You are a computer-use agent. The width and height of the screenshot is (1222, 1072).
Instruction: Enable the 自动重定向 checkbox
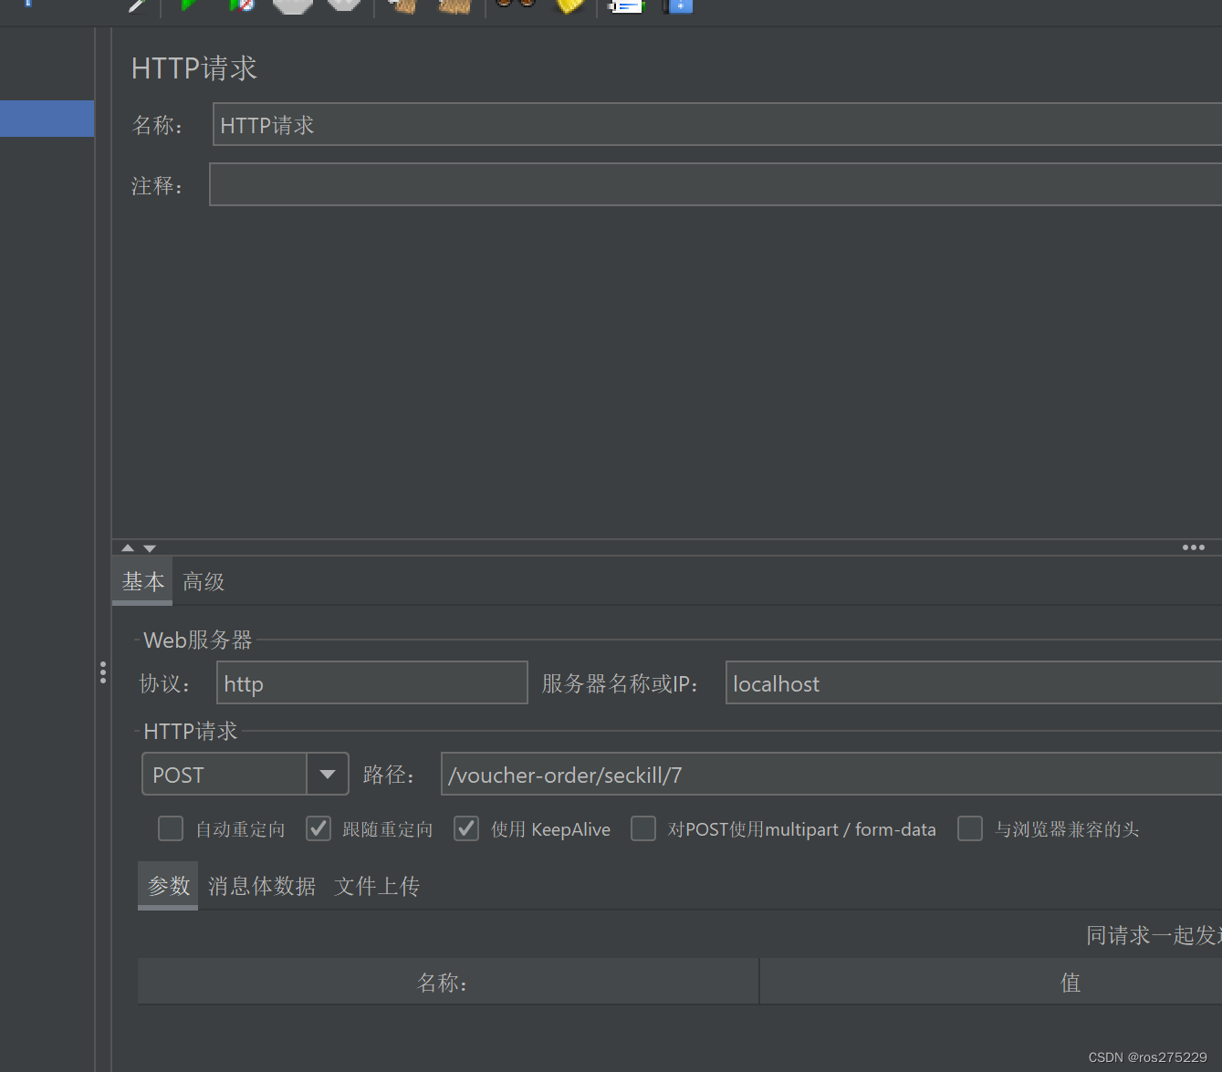coord(171,828)
